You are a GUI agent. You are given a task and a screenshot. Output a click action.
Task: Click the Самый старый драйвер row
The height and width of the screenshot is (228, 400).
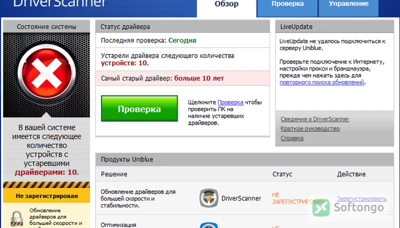coord(182,78)
